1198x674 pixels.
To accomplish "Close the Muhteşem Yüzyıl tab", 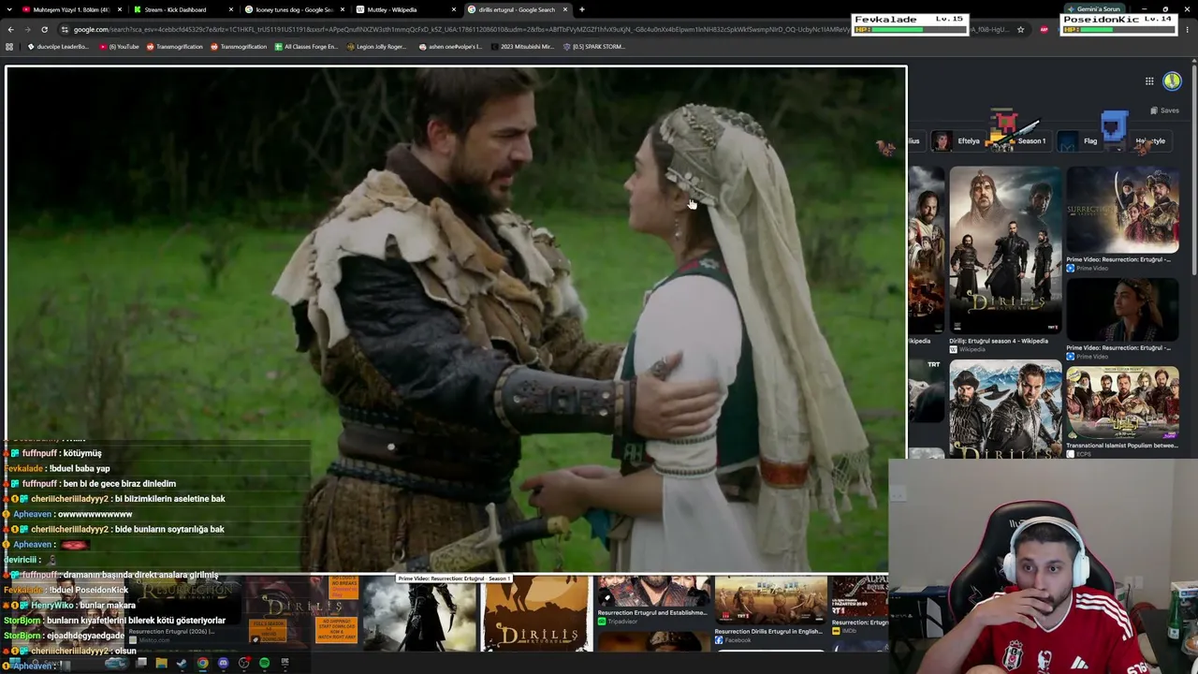I will pyautogui.click(x=120, y=9).
